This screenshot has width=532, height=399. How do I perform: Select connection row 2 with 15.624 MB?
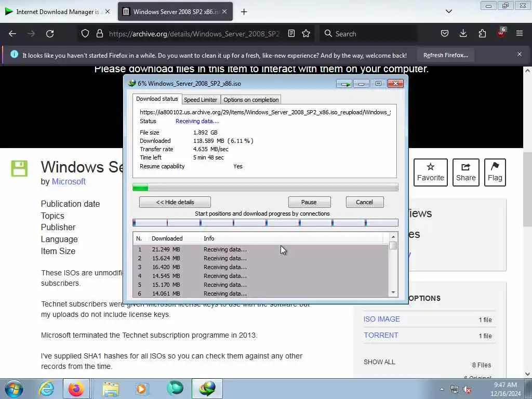261,258
